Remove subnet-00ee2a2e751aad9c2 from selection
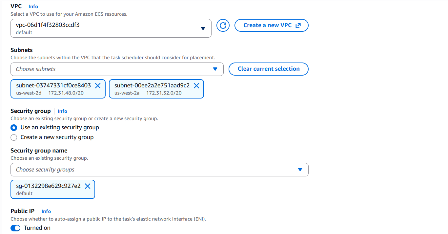The width and height of the screenshot is (448, 234). [x=196, y=86]
